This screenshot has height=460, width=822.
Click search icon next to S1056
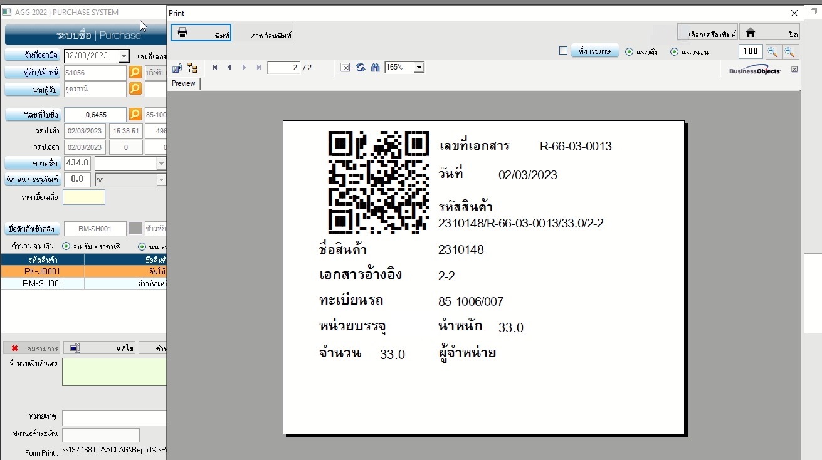click(135, 73)
